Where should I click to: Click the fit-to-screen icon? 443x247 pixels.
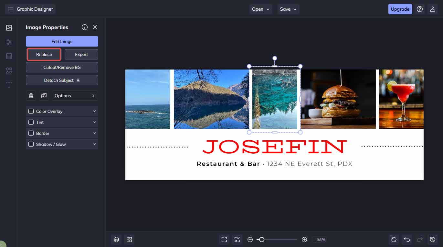tap(224, 240)
